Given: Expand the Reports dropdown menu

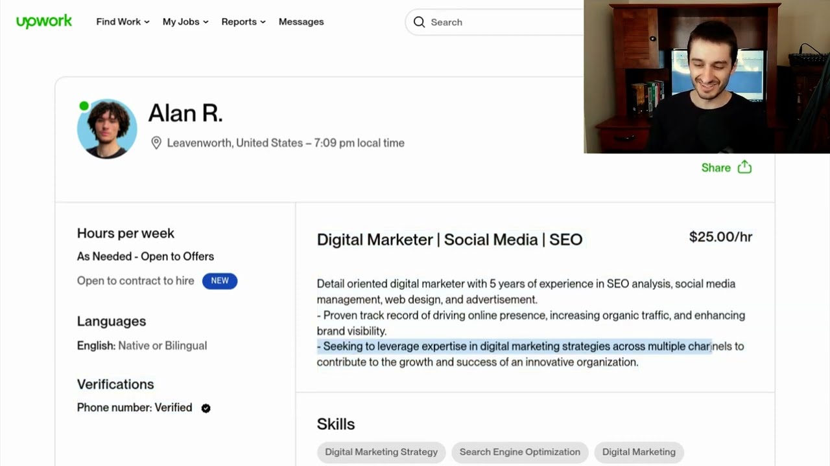Looking at the screenshot, I should [243, 21].
